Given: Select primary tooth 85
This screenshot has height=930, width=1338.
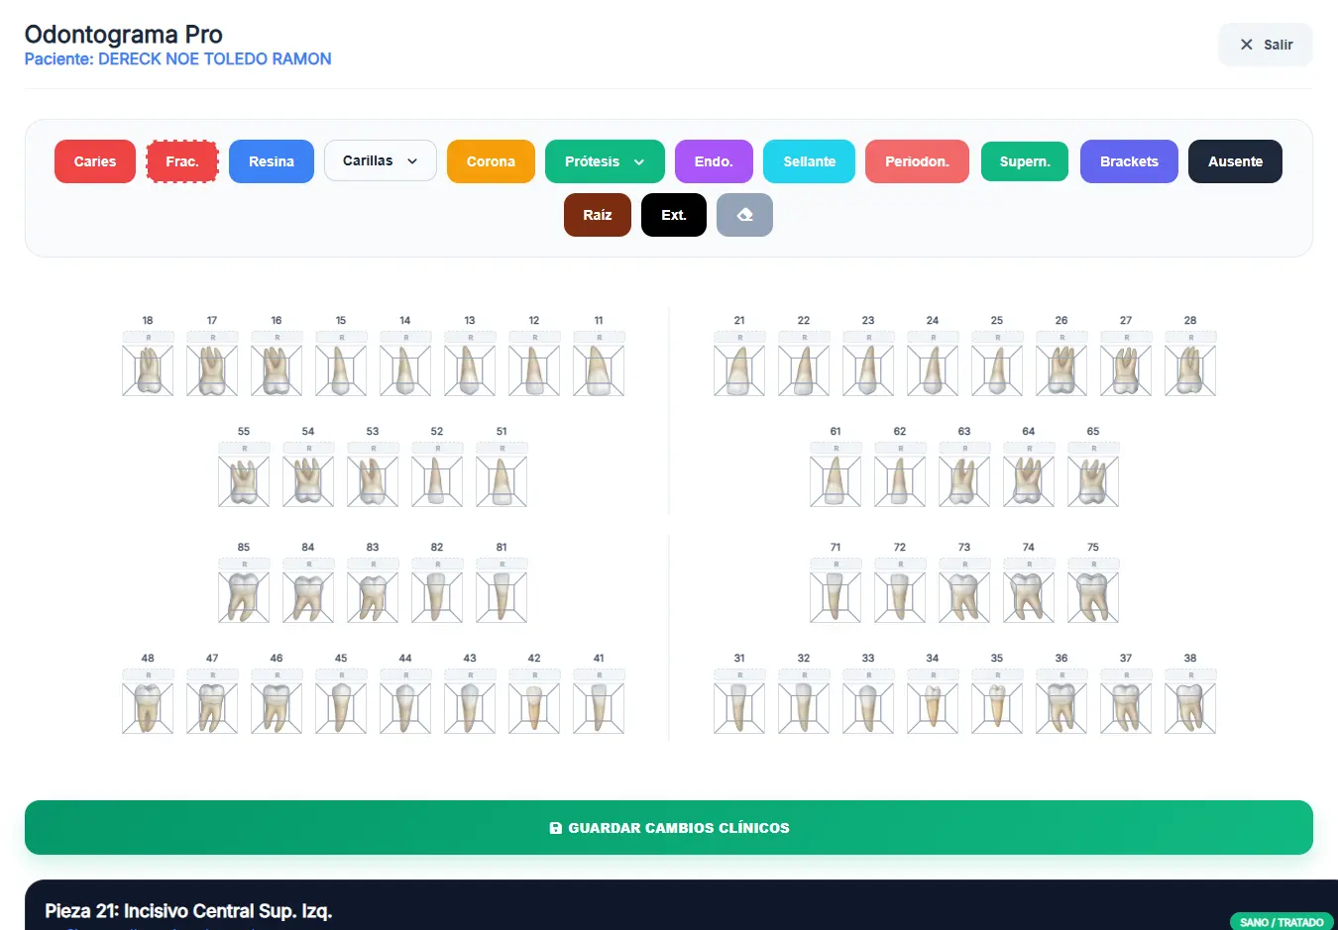Looking at the screenshot, I should pyautogui.click(x=244, y=597).
